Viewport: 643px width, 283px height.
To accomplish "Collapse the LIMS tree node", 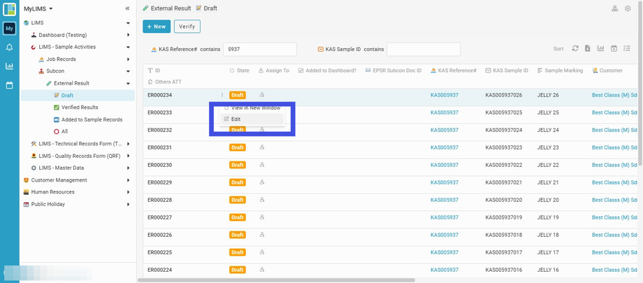I will [128, 23].
